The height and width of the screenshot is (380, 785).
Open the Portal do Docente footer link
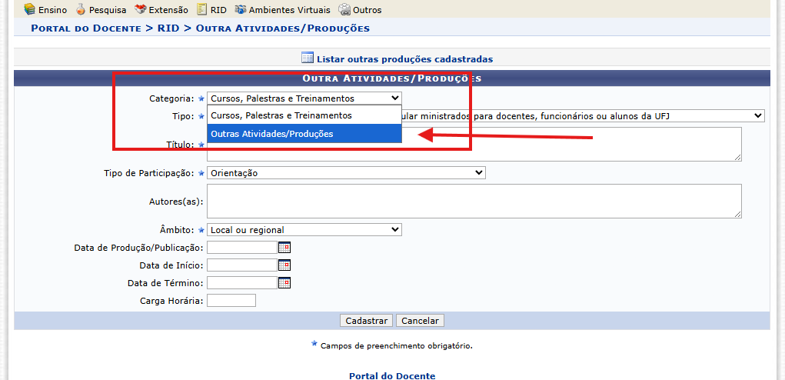point(392,375)
